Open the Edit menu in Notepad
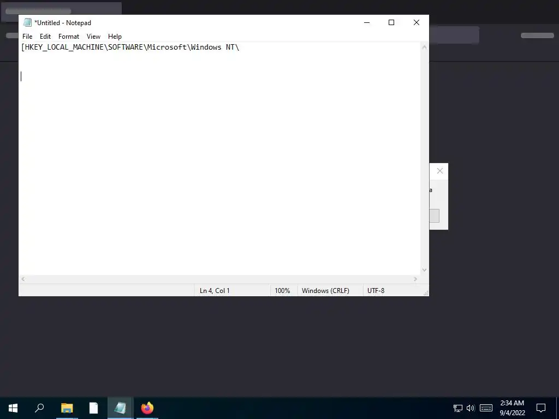559x419 pixels. [45, 37]
